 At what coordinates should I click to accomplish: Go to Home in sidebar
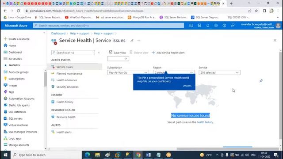(x=10, y=45)
